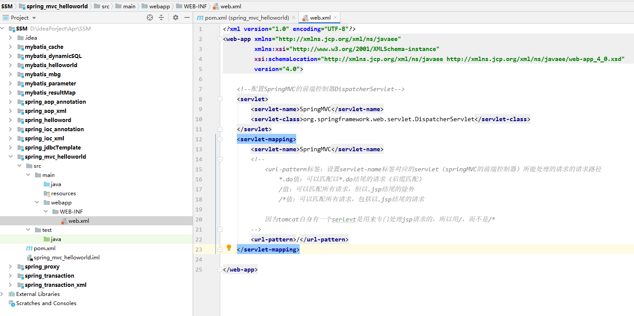The height and width of the screenshot is (316, 634).
Task: Fold the comment block at line 14
Action: pos(220,160)
